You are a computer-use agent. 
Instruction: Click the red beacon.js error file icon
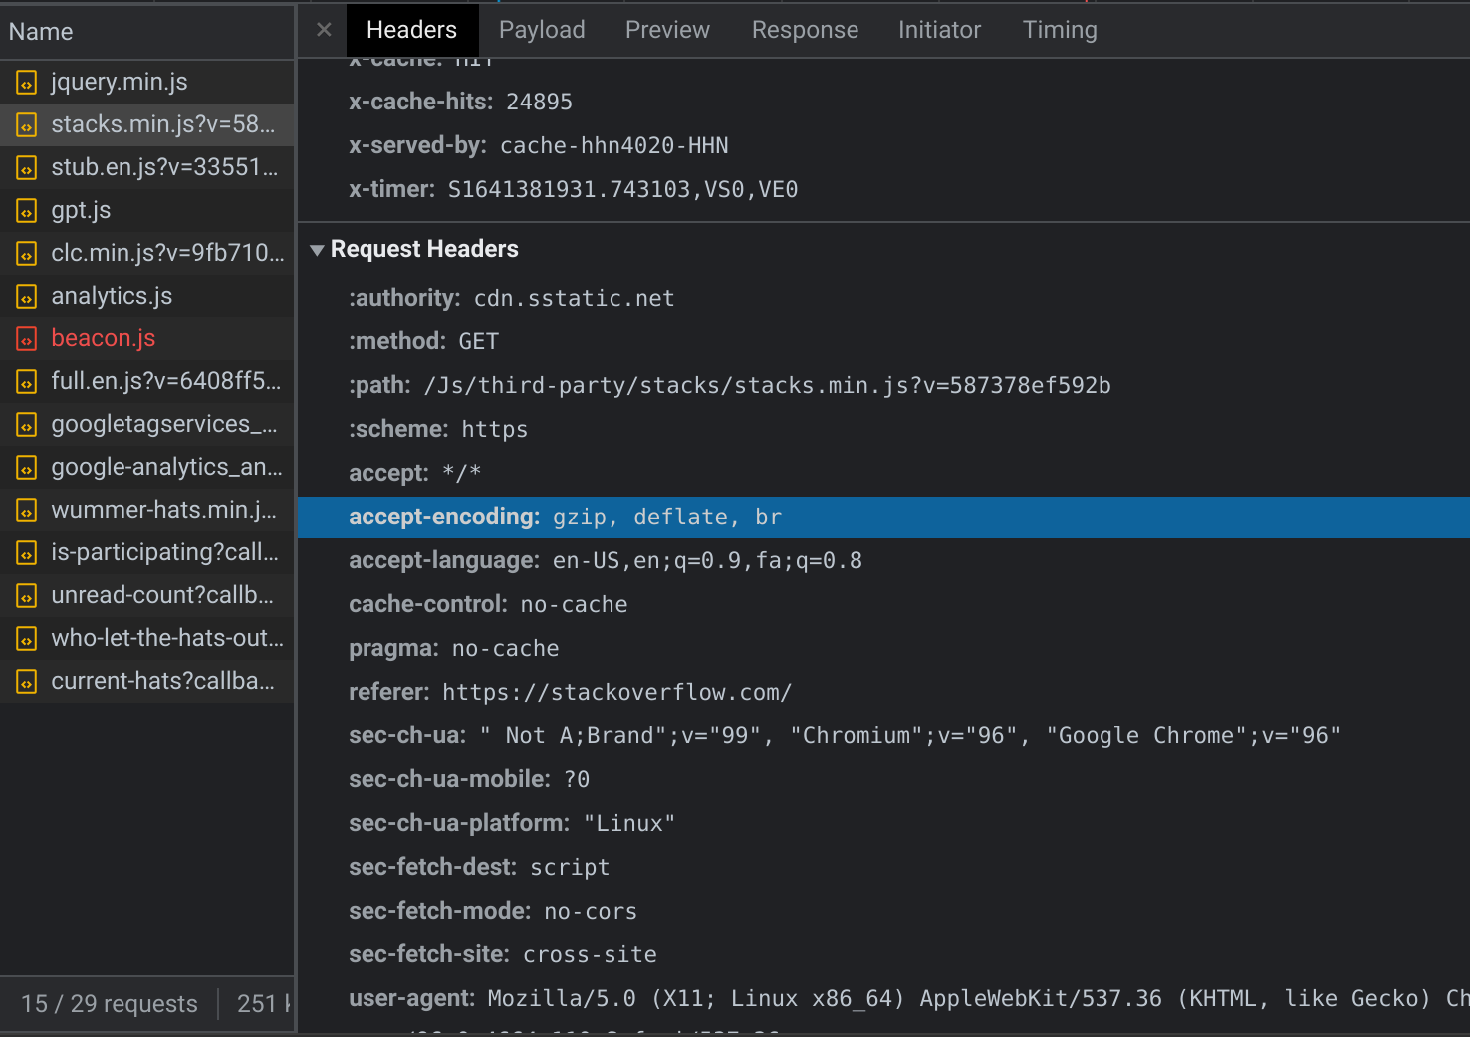(27, 339)
